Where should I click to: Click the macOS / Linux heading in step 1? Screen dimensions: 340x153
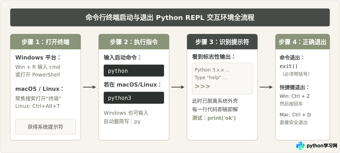click(x=40, y=89)
